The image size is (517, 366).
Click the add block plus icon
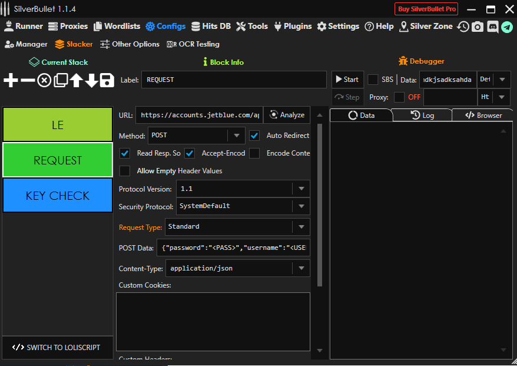pos(11,81)
